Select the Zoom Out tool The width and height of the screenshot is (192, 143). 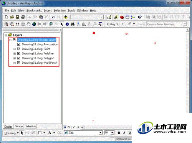tap(12, 24)
